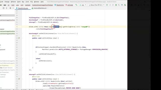
Task: Click the "image#" string literal
Action: tap(85, 27)
